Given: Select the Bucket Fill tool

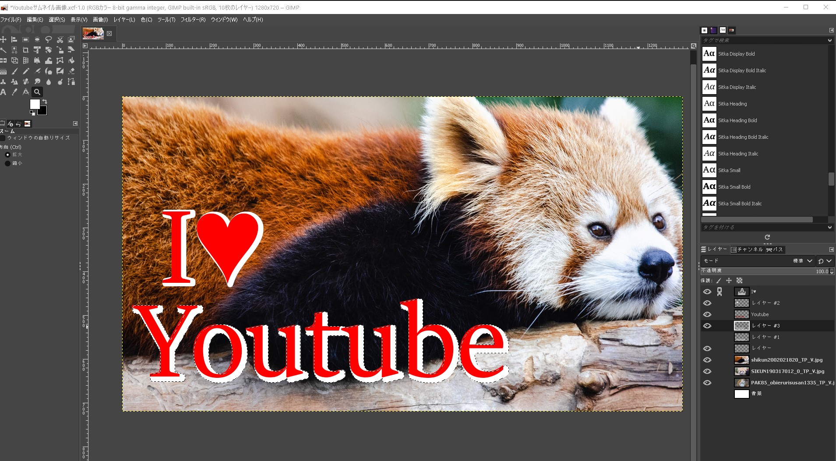Looking at the screenshot, I should 71,60.
